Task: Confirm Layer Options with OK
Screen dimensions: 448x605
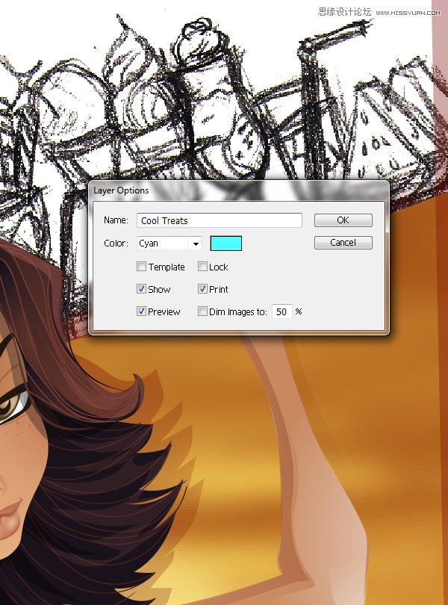Action: coord(343,220)
